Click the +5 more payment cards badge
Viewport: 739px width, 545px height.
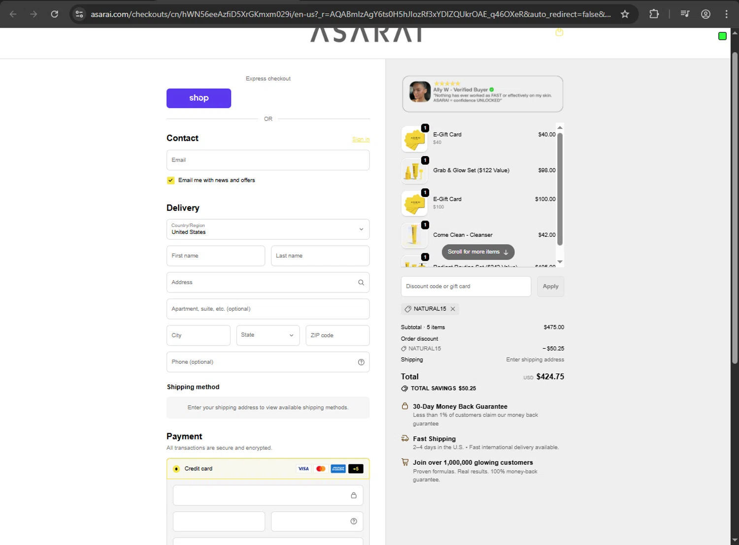(x=356, y=469)
